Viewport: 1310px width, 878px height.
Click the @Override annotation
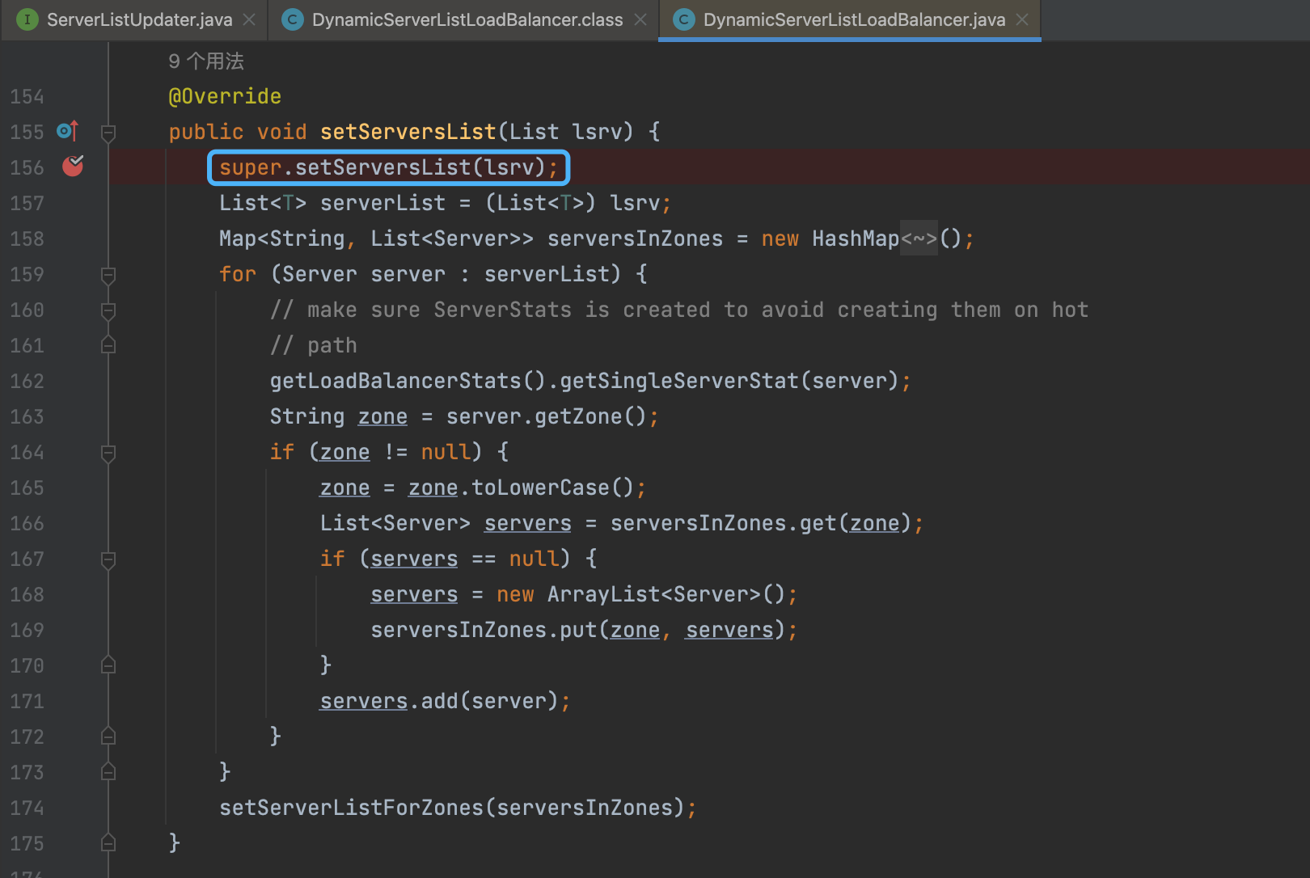click(x=225, y=96)
